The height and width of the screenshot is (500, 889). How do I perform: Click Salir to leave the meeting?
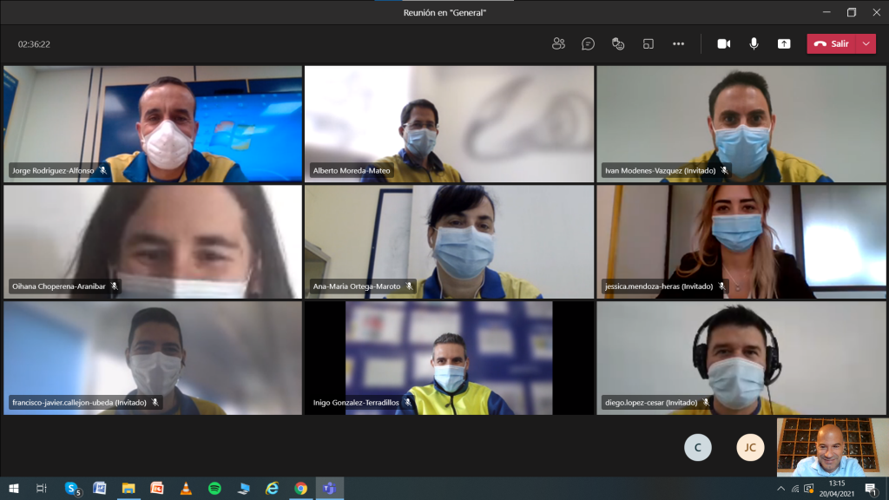click(x=831, y=43)
